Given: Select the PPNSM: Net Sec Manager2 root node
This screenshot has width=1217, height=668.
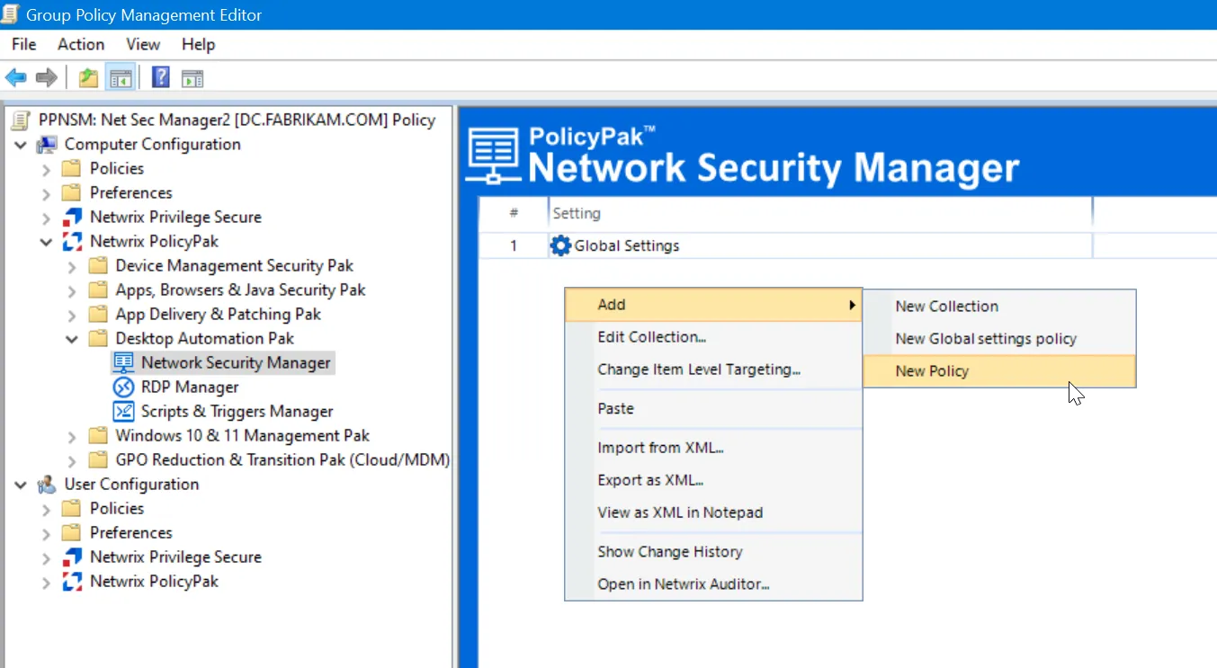Looking at the screenshot, I should pyautogui.click(x=237, y=120).
